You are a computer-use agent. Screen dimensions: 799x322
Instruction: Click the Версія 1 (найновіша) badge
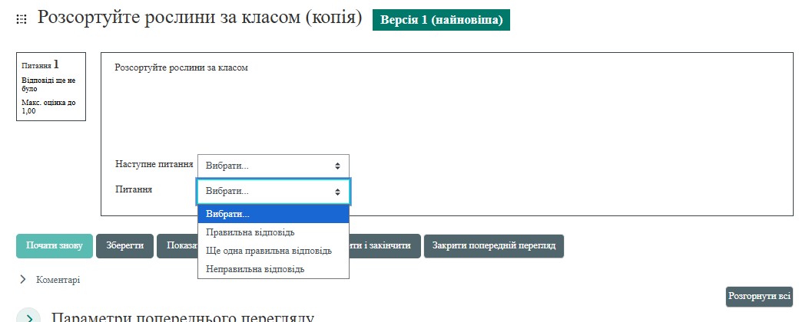(441, 20)
